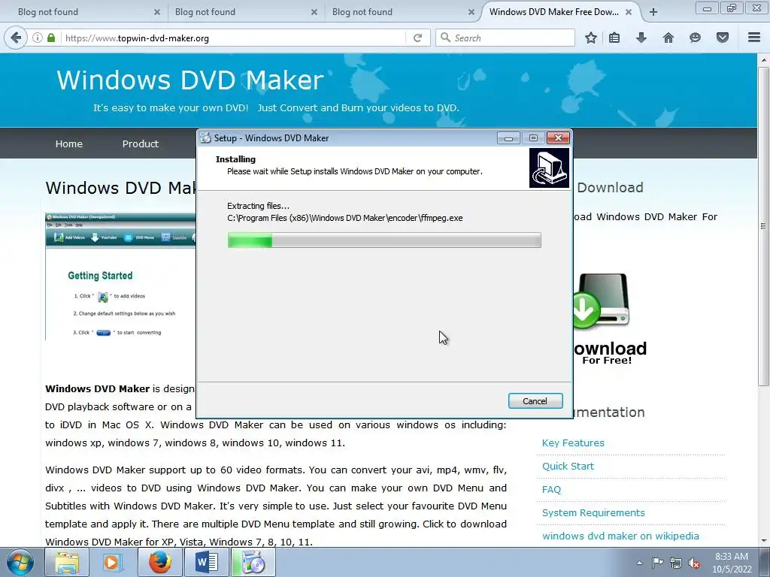Focus the address bar URL field
770x577 pixels.
click(233, 38)
